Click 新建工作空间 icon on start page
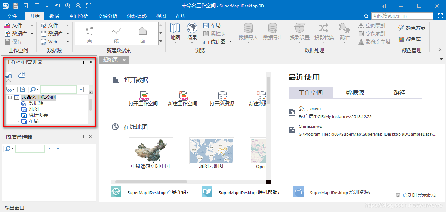 [182, 99]
